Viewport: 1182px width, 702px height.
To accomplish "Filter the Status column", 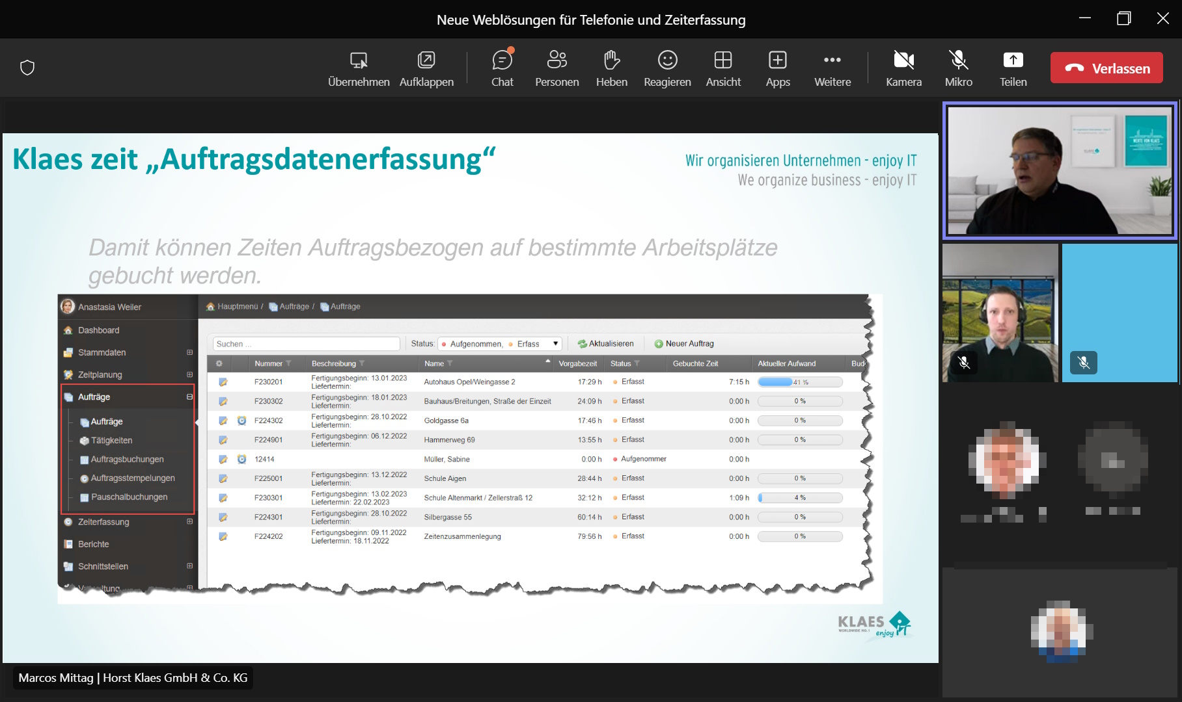I will pos(637,363).
